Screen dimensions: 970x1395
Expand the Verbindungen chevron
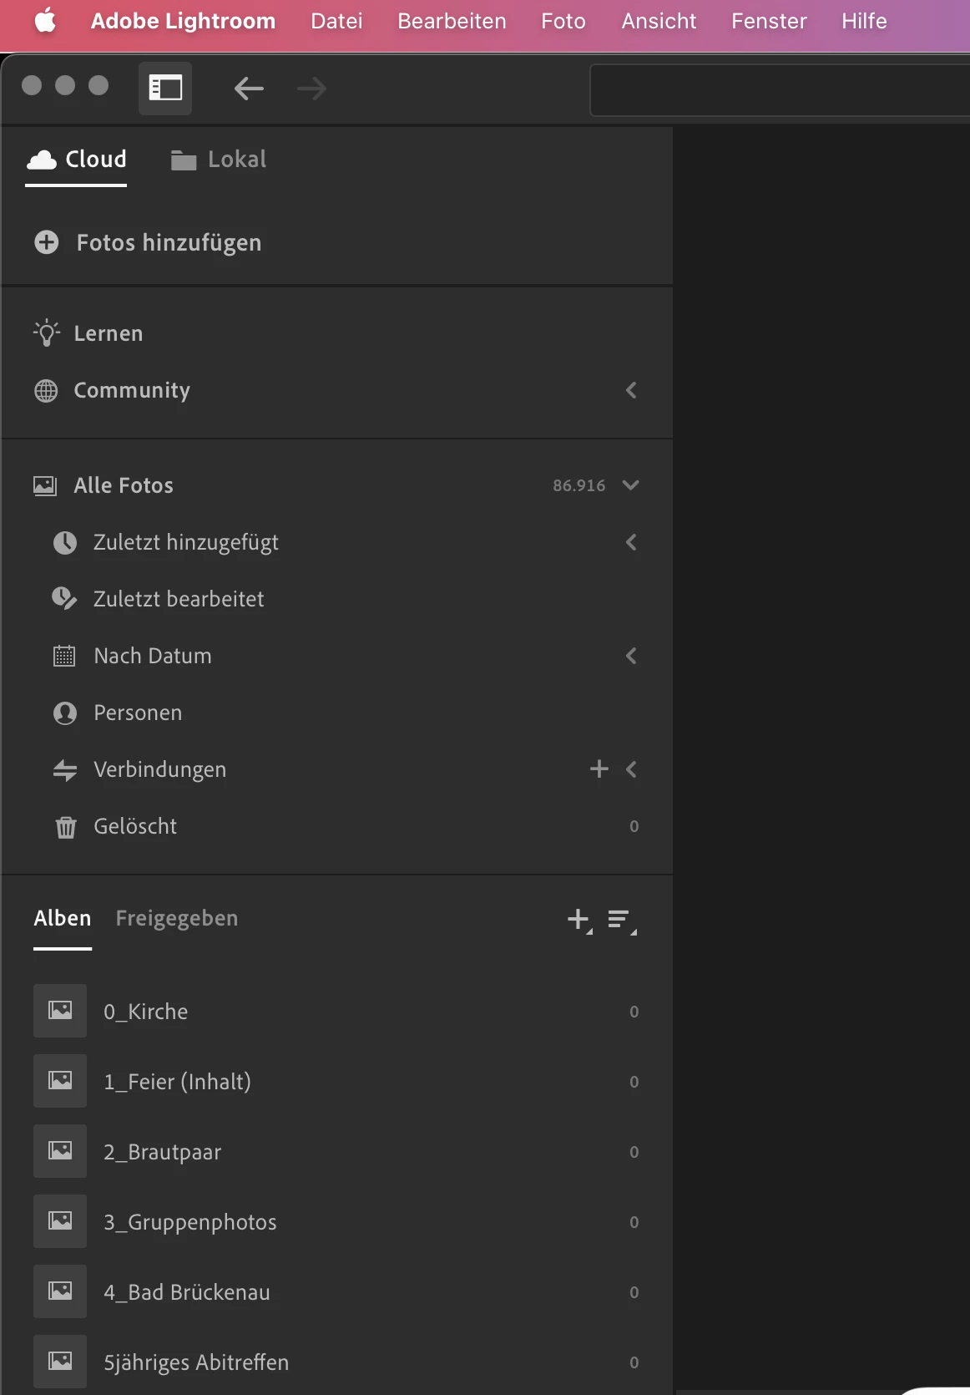click(x=631, y=769)
